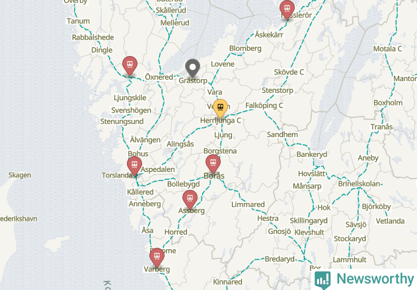This screenshot has height=290, width=417.
Task: Select the Motala C station label
Action: (x=387, y=49)
